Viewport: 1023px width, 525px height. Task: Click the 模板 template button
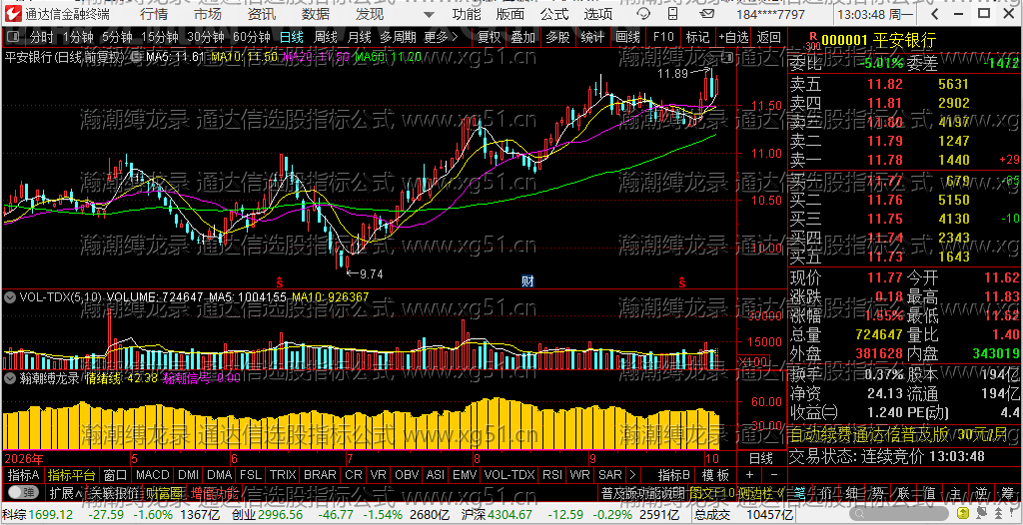pyautogui.click(x=715, y=474)
